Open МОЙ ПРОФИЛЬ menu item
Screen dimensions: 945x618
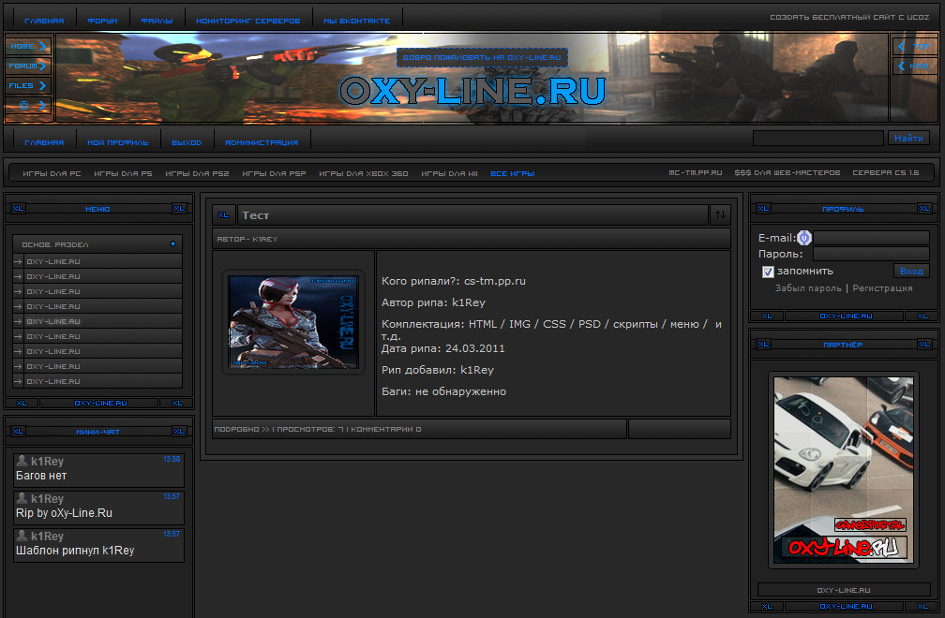[x=117, y=142]
